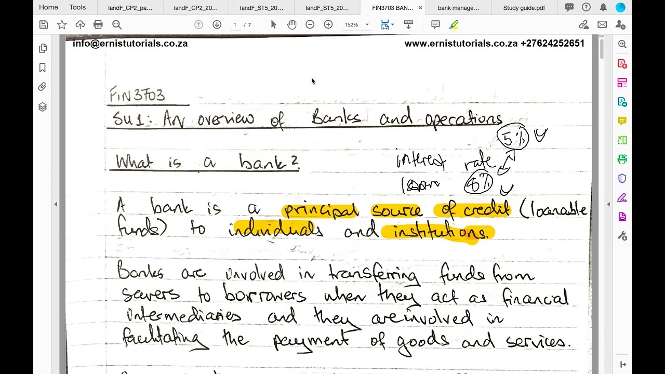Invite people to share this document
665x374 pixels.
(x=620, y=24)
